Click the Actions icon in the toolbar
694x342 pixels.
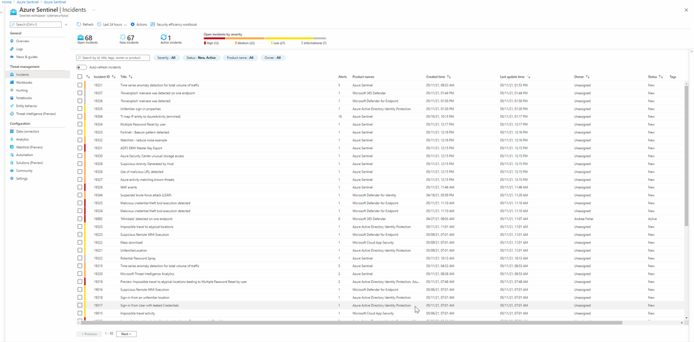click(133, 25)
